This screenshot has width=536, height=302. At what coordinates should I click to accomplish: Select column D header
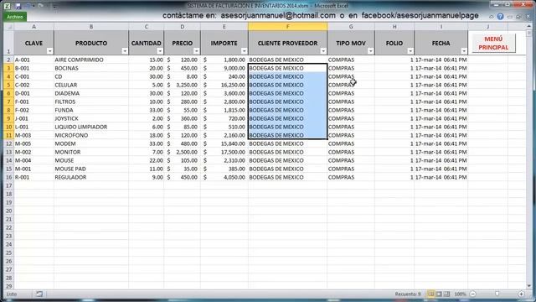point(183,27)
